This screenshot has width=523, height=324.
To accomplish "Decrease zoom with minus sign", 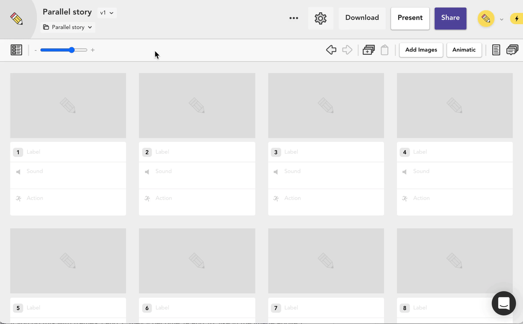I will (x=35, y=50).
